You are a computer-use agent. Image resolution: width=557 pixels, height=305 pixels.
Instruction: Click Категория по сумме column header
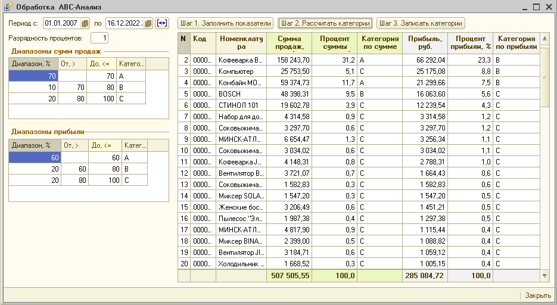pyautogui.click(x=379, y=43)
